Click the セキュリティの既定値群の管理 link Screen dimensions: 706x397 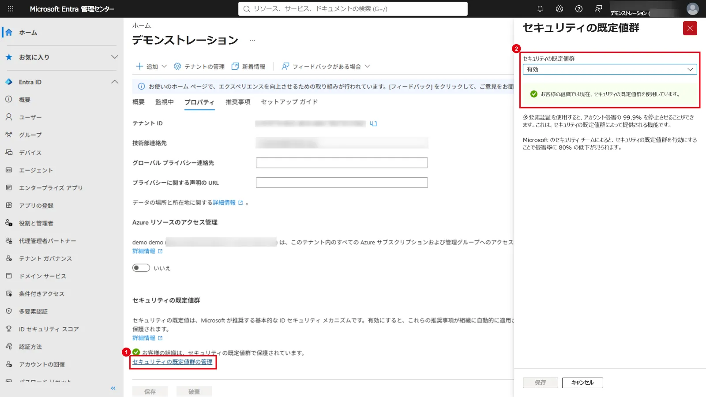coord(173,362)
